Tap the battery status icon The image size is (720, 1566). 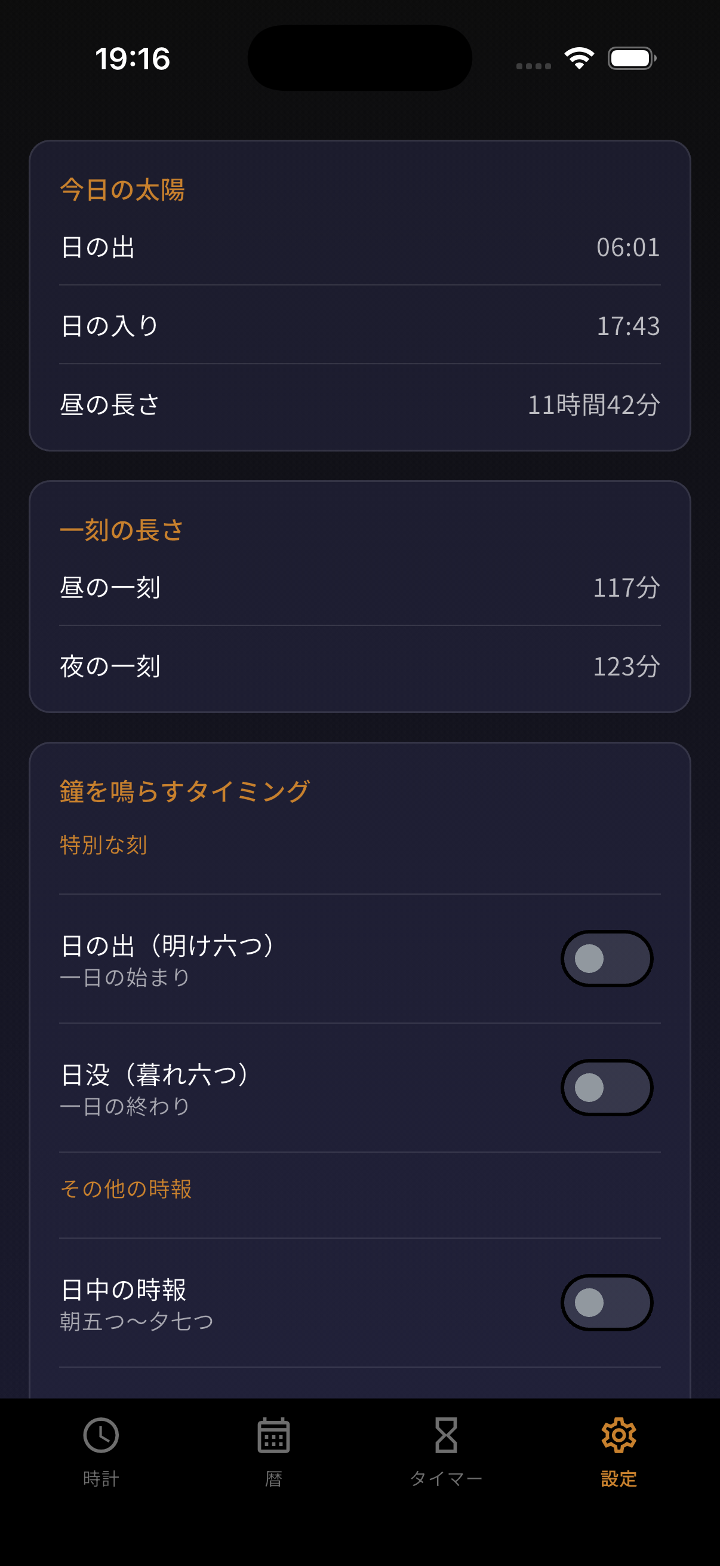(632, 59)
